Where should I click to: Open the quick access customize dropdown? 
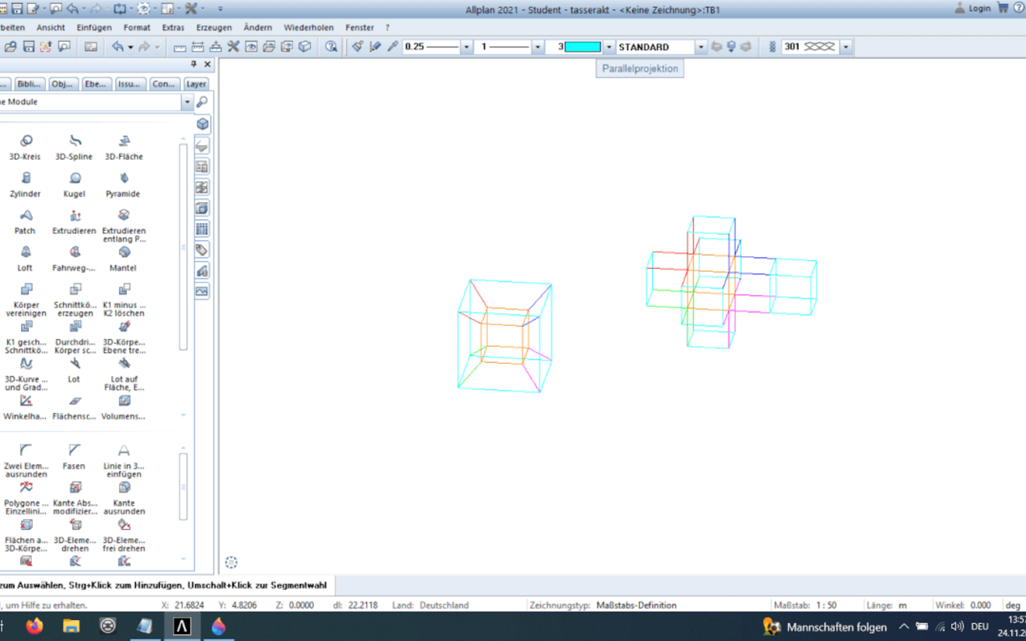click(220, 9)
